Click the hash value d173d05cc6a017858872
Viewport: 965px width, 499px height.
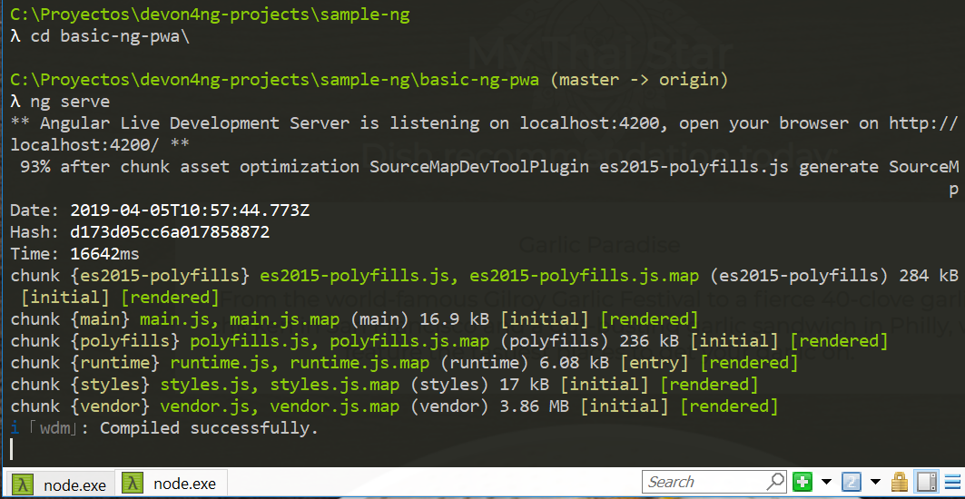tap(170, 232)
